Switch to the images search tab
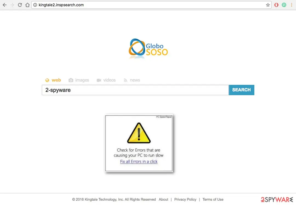This screenshot has height=205, width=296. (79, 80)
